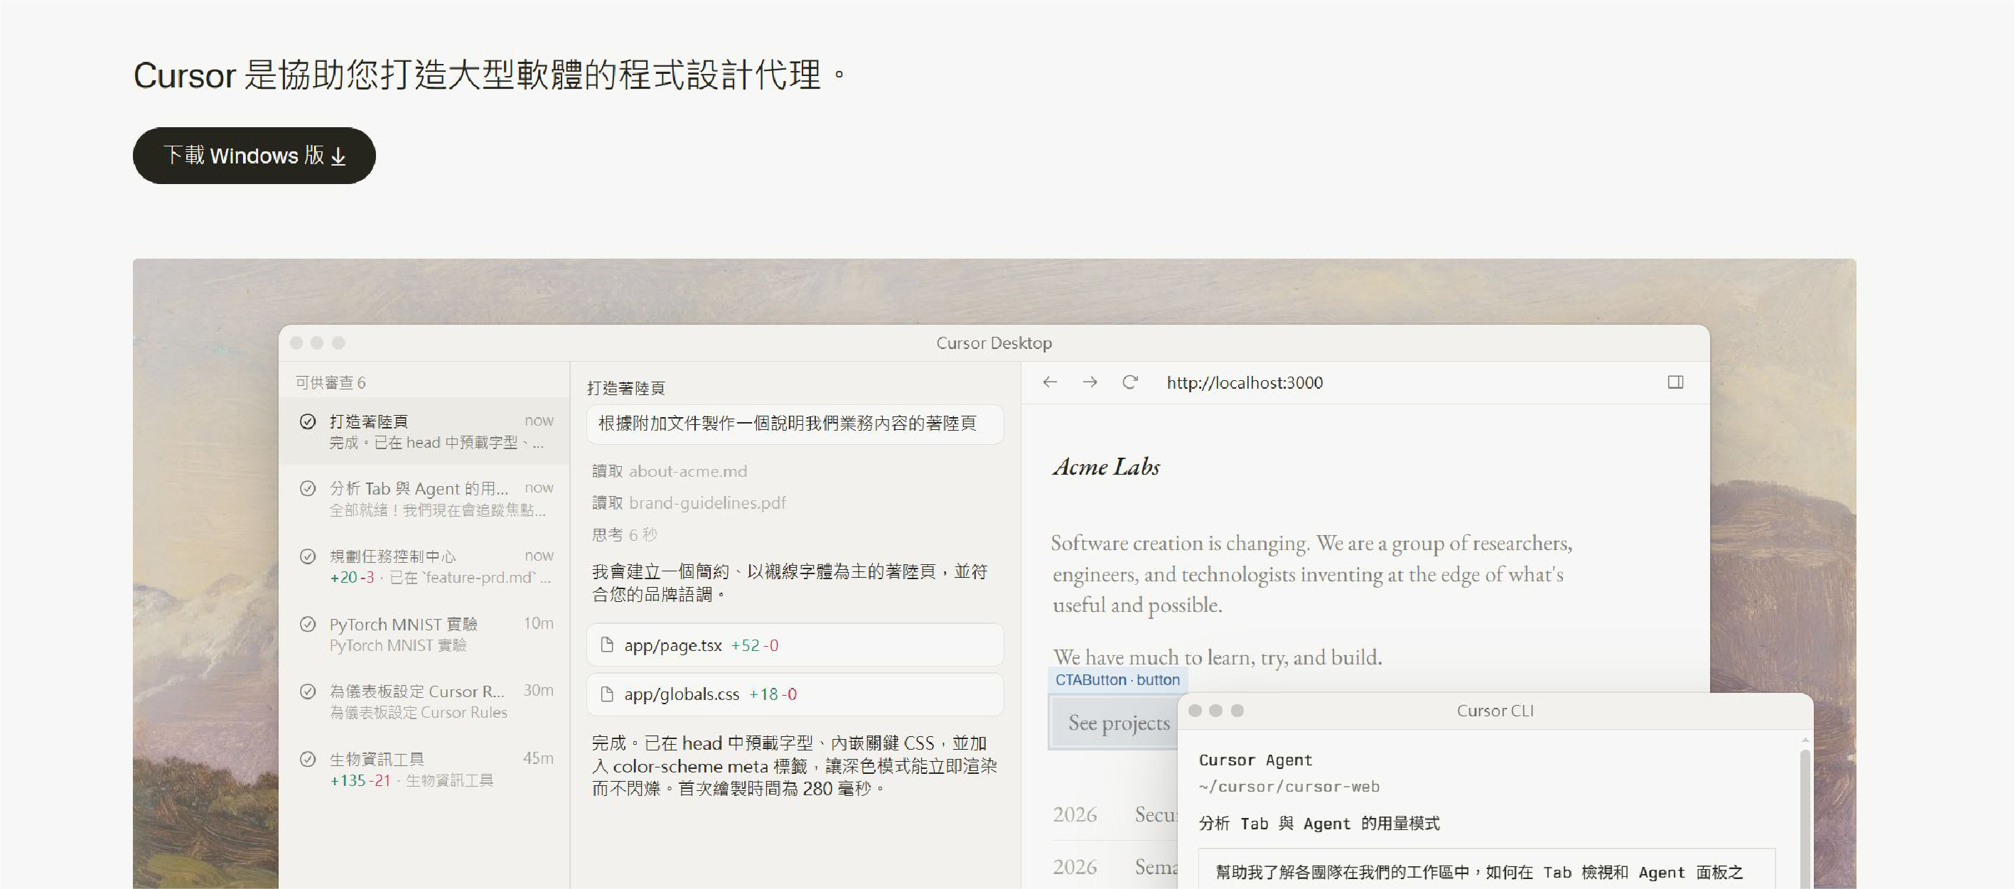Screen dimensions: 2015x889
Task: Click check icon beside 打造著陸頁 task
Action: pos(308,421)
